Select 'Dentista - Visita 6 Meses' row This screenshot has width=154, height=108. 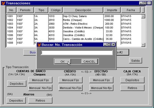pyautogui.click(x=74, y=28)
